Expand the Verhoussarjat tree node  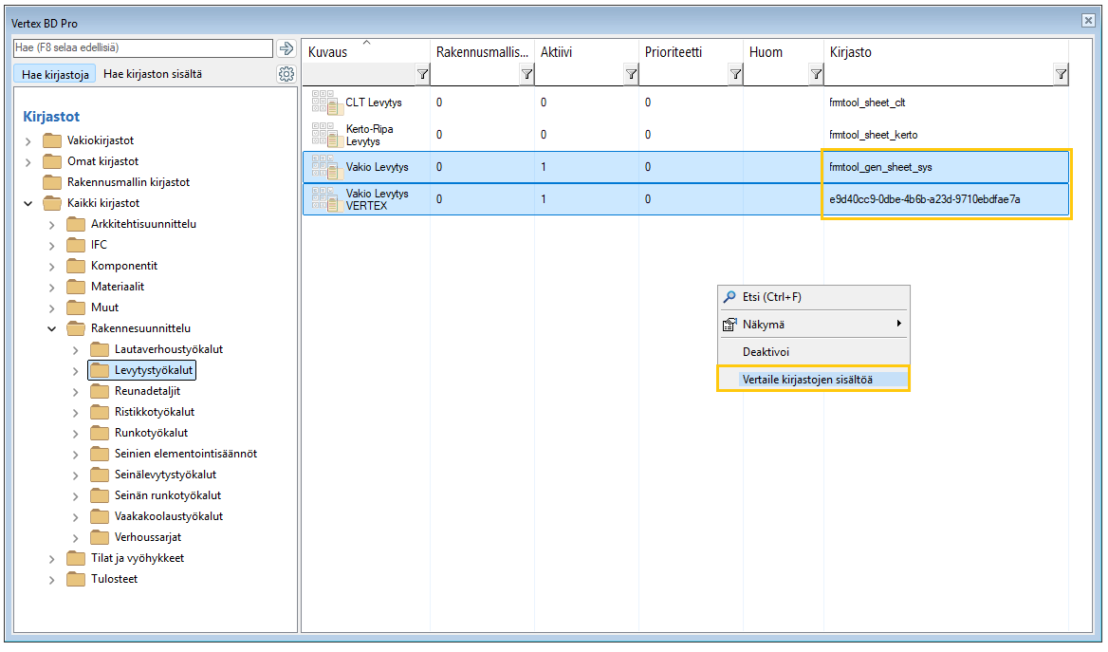coord(76,538)
